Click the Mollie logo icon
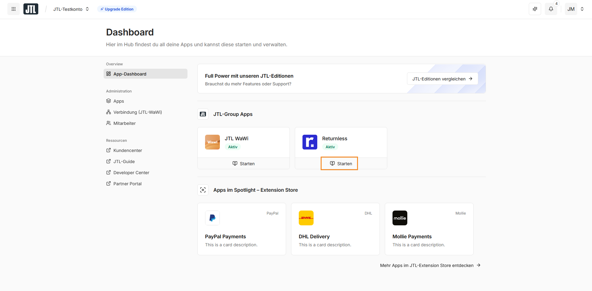The height and width of the screenshot is (291, 592). point(400,218)
